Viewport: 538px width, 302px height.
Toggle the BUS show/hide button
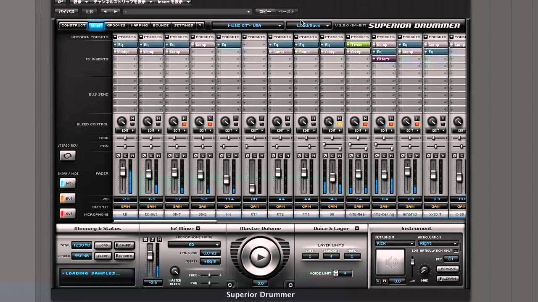click(x=67, y=198)
